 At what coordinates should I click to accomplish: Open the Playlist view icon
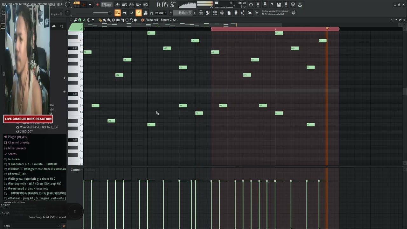[201, 13]
